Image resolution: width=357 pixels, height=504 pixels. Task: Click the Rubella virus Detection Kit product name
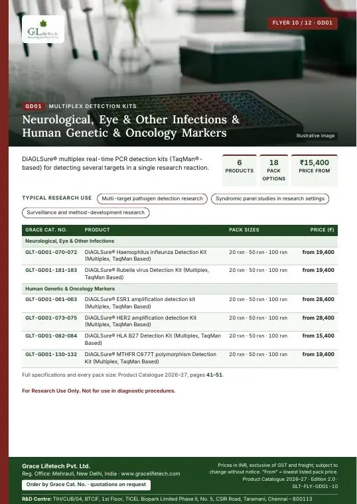click(147, 273)
